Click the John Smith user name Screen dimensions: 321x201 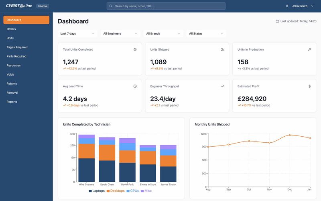[299, 6]
